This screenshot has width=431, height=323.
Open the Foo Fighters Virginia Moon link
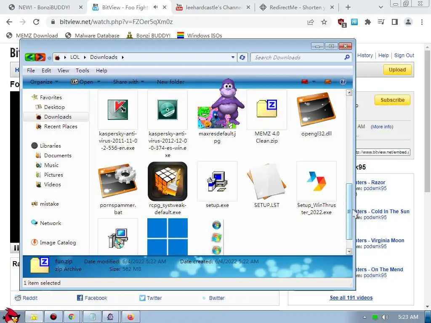(x=380, y=241)
